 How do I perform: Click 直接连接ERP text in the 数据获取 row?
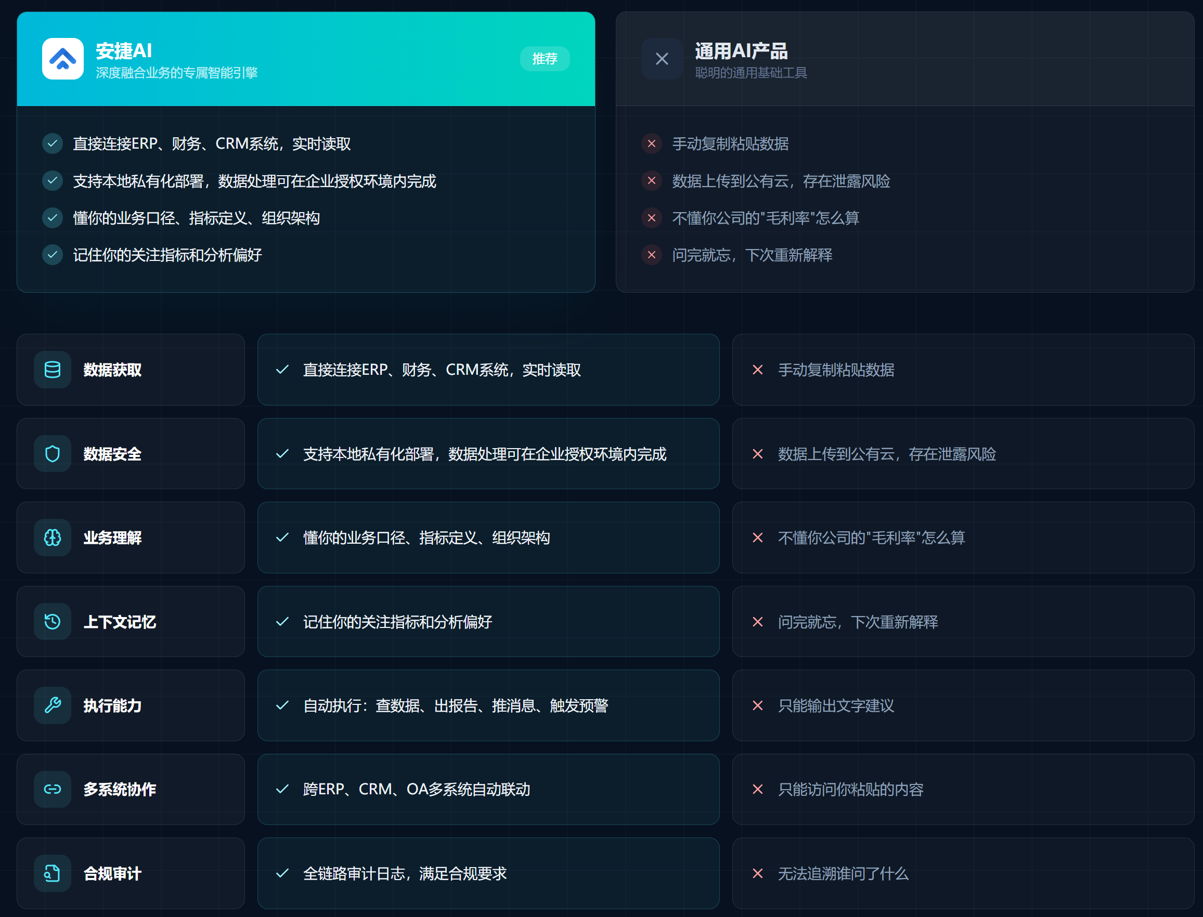coord(442,370)
